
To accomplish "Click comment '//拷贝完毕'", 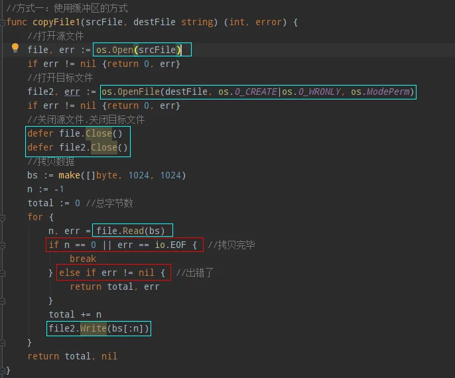I will tap(231, 245).
